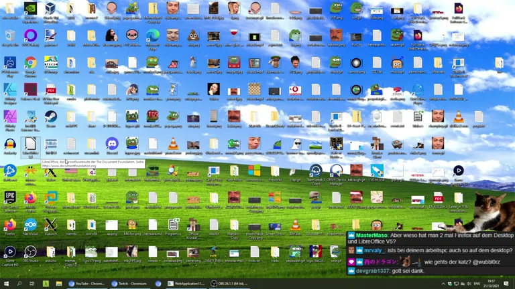The width and height of the screenshot is (515, 289).
Task: Launch Audacity from the desktop
Action: click(10, 144)
